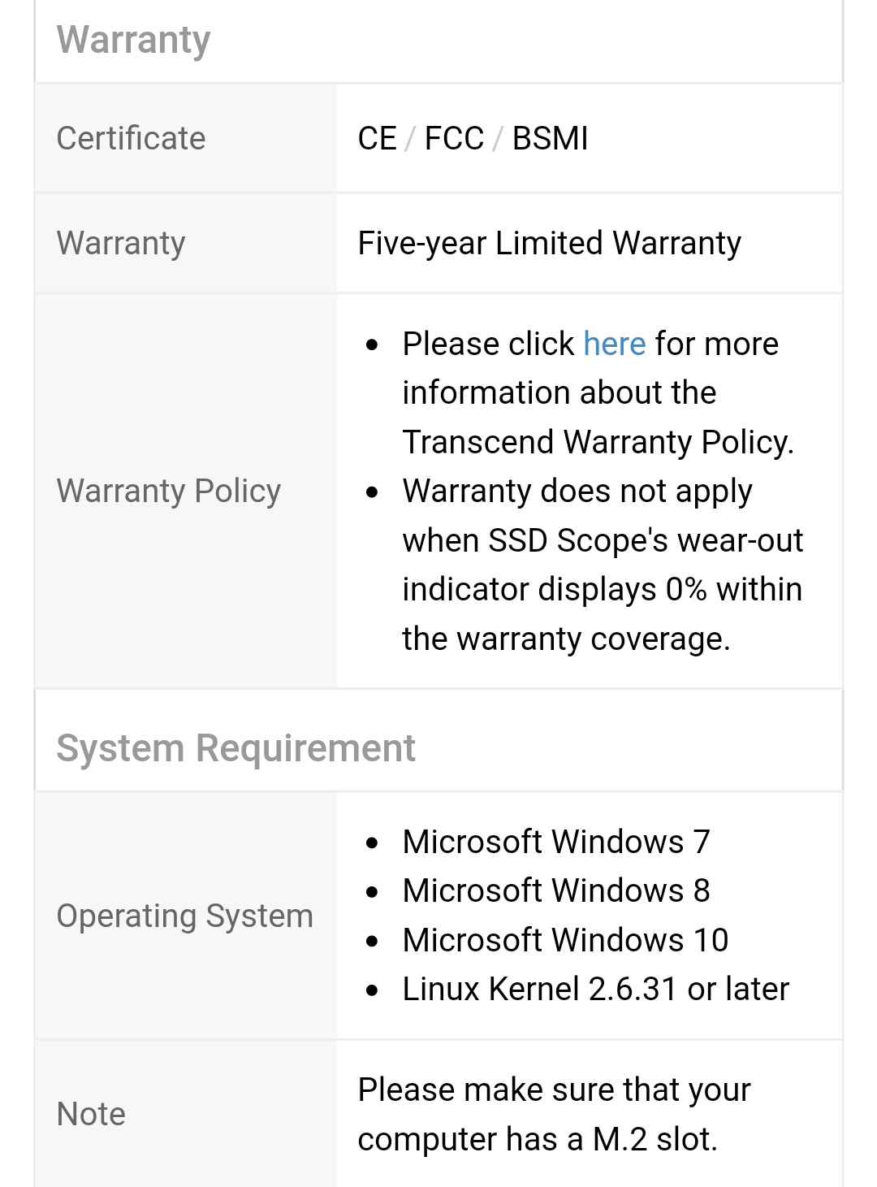This screenshot has width=877, height=1187.
Task: Click the Transcend Warranty Policy sentence
Action: coord(598,442)
